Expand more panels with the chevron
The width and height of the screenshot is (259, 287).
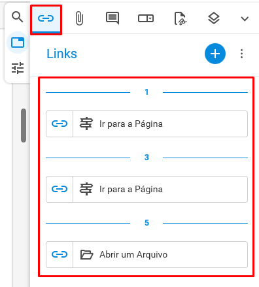coord(245,19)
